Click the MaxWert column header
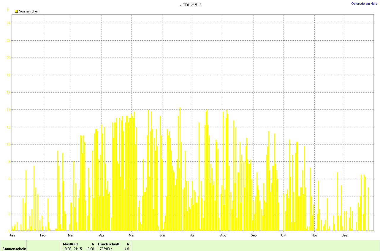 70,244
